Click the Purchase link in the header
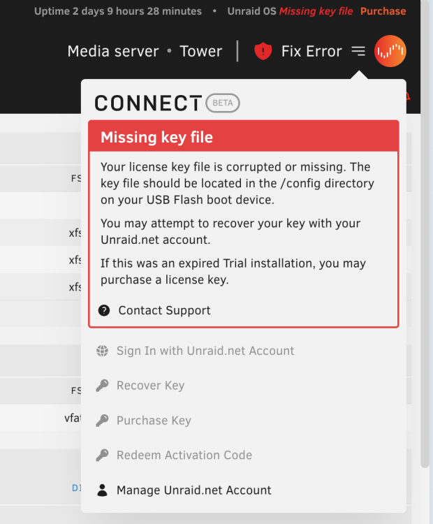The image size is (433, 524). coord(383,11)
